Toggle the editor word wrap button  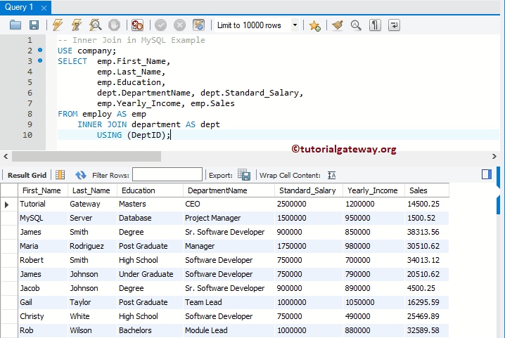[x=394, y=25]
